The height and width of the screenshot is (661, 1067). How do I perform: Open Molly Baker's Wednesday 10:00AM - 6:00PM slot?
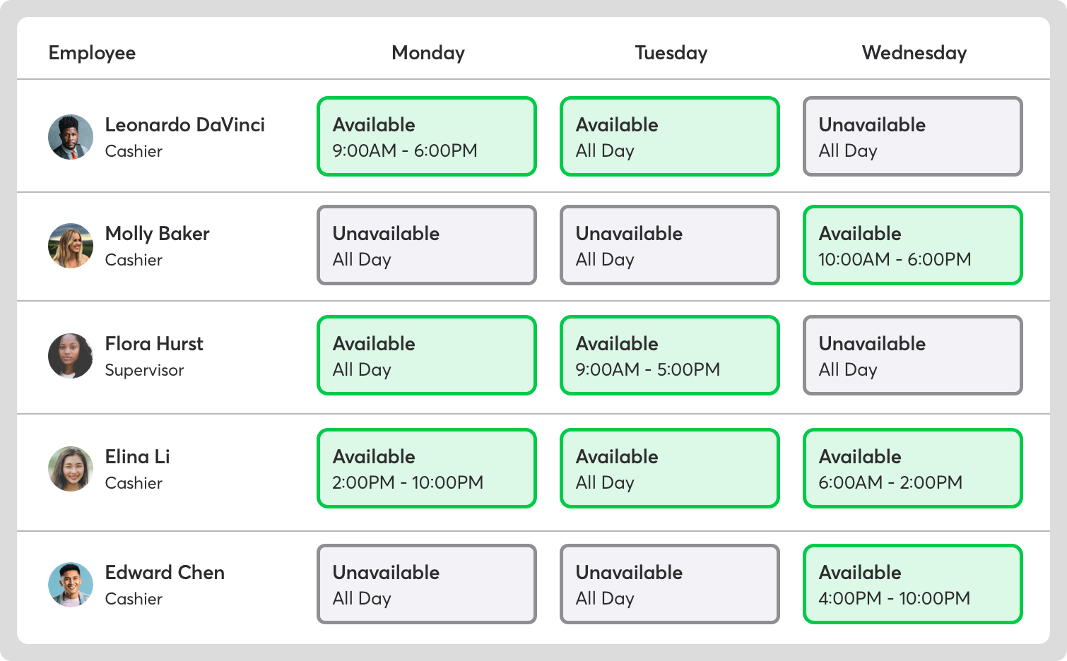912,245
